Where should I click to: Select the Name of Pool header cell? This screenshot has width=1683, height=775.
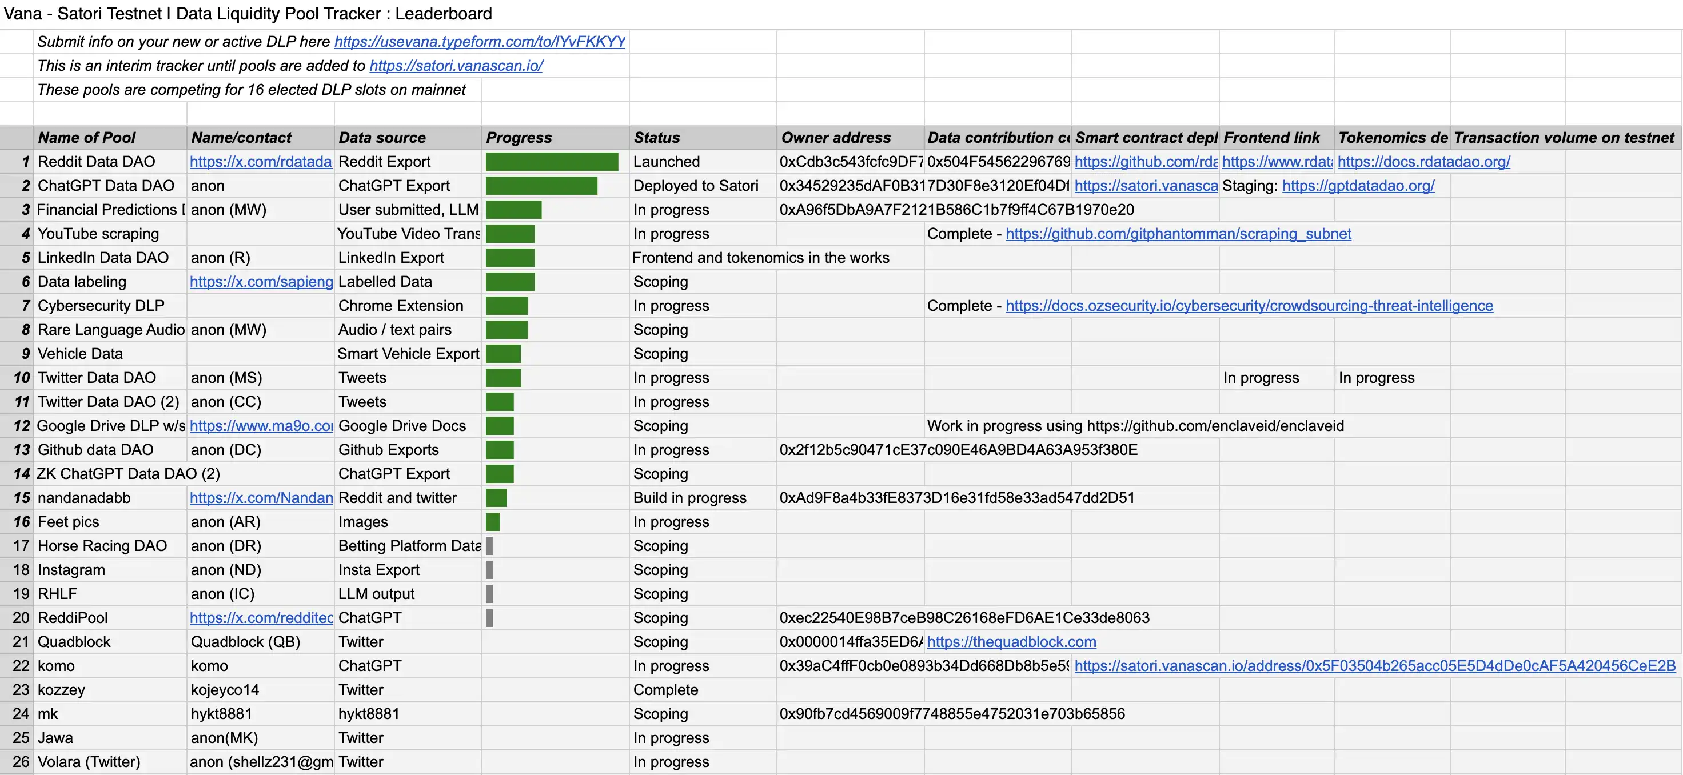point(87,138)
